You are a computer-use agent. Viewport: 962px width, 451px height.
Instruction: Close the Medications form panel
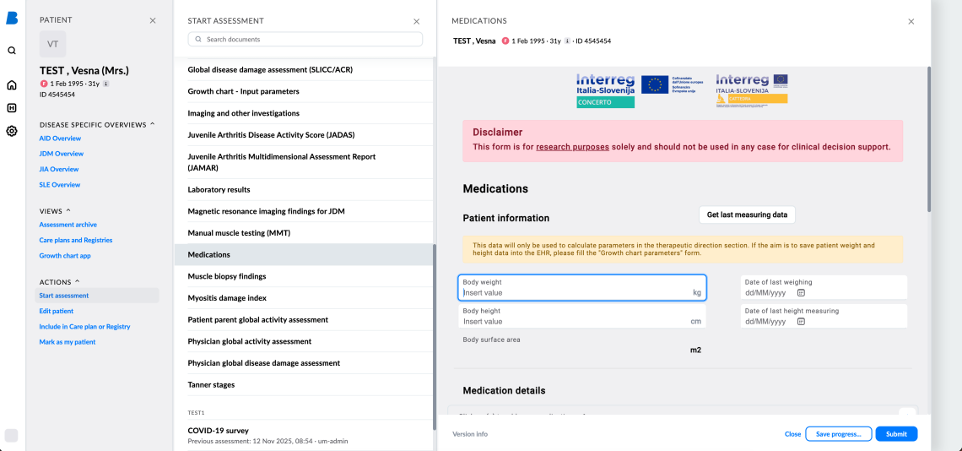[x=911, y=21]
